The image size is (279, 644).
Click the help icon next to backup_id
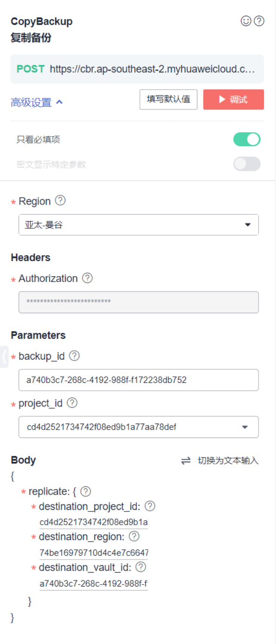pos(74,356)
